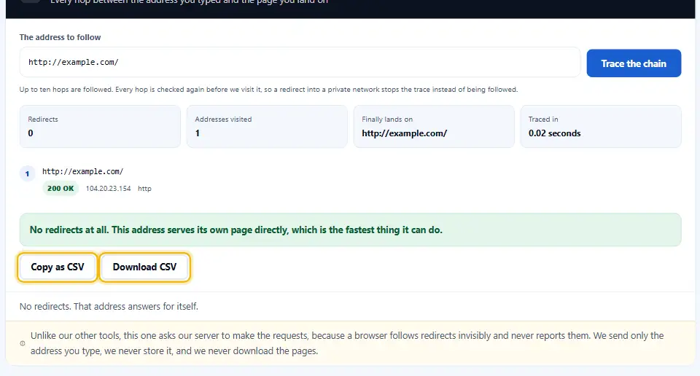Click the Finally lands on card
The width and height of the screenshot is (700, 376).
coord(434,126)
